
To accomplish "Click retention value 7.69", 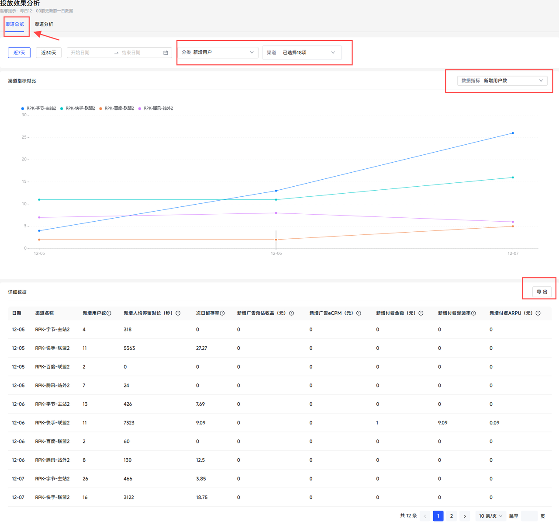I will point(200,404).
